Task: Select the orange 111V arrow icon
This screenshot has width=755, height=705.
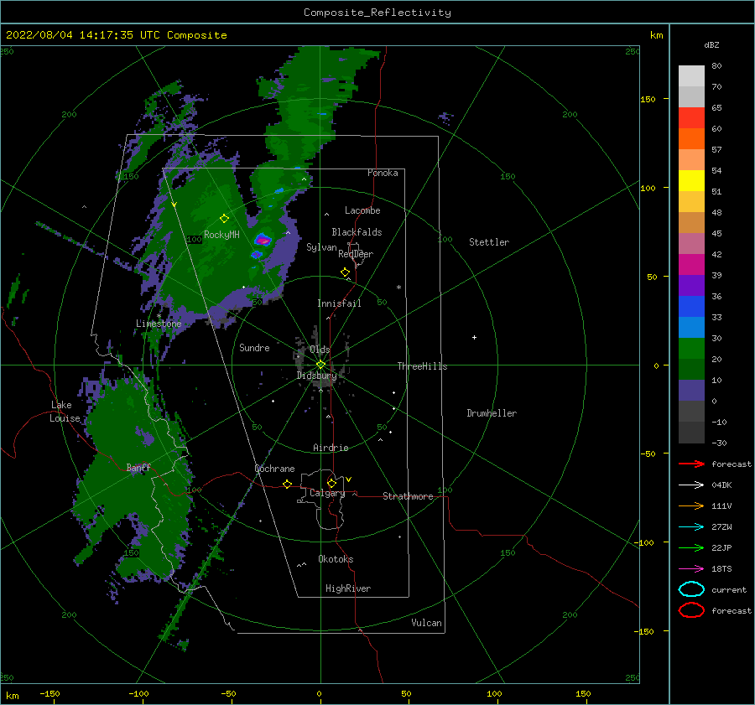Action: pos(691,505)
